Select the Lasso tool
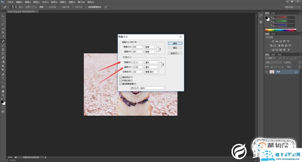Screen dimensions: 302x162 tap(3, 24)
